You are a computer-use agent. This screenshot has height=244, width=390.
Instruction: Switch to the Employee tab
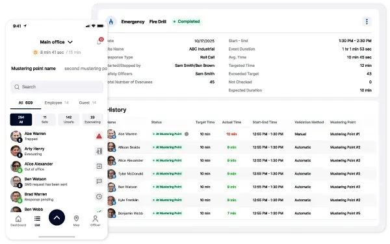click(56, 103)
